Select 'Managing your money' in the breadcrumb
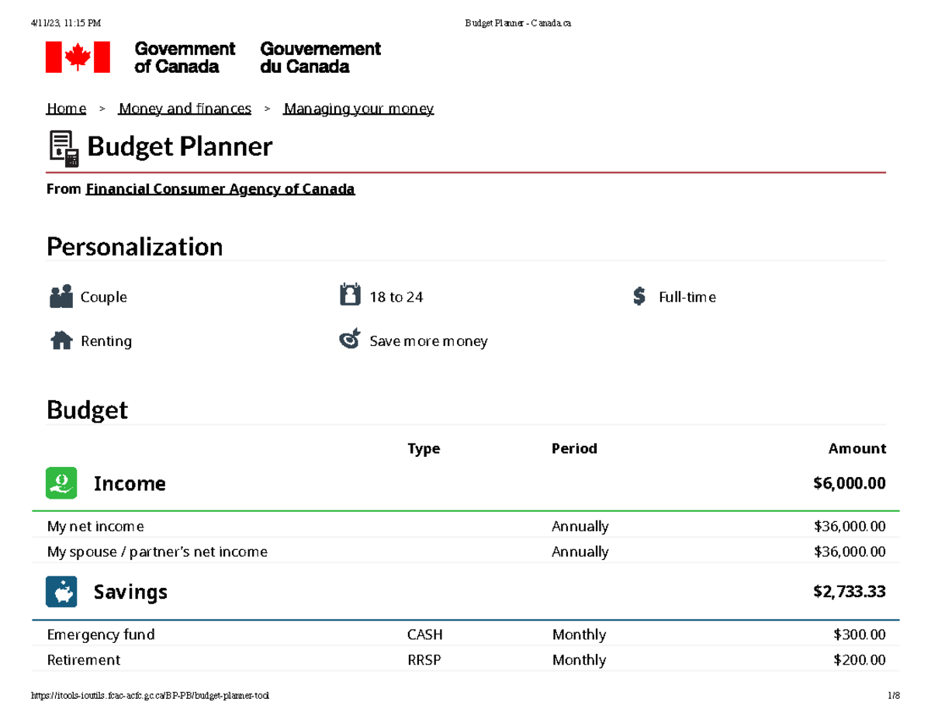 coord(358,108)
